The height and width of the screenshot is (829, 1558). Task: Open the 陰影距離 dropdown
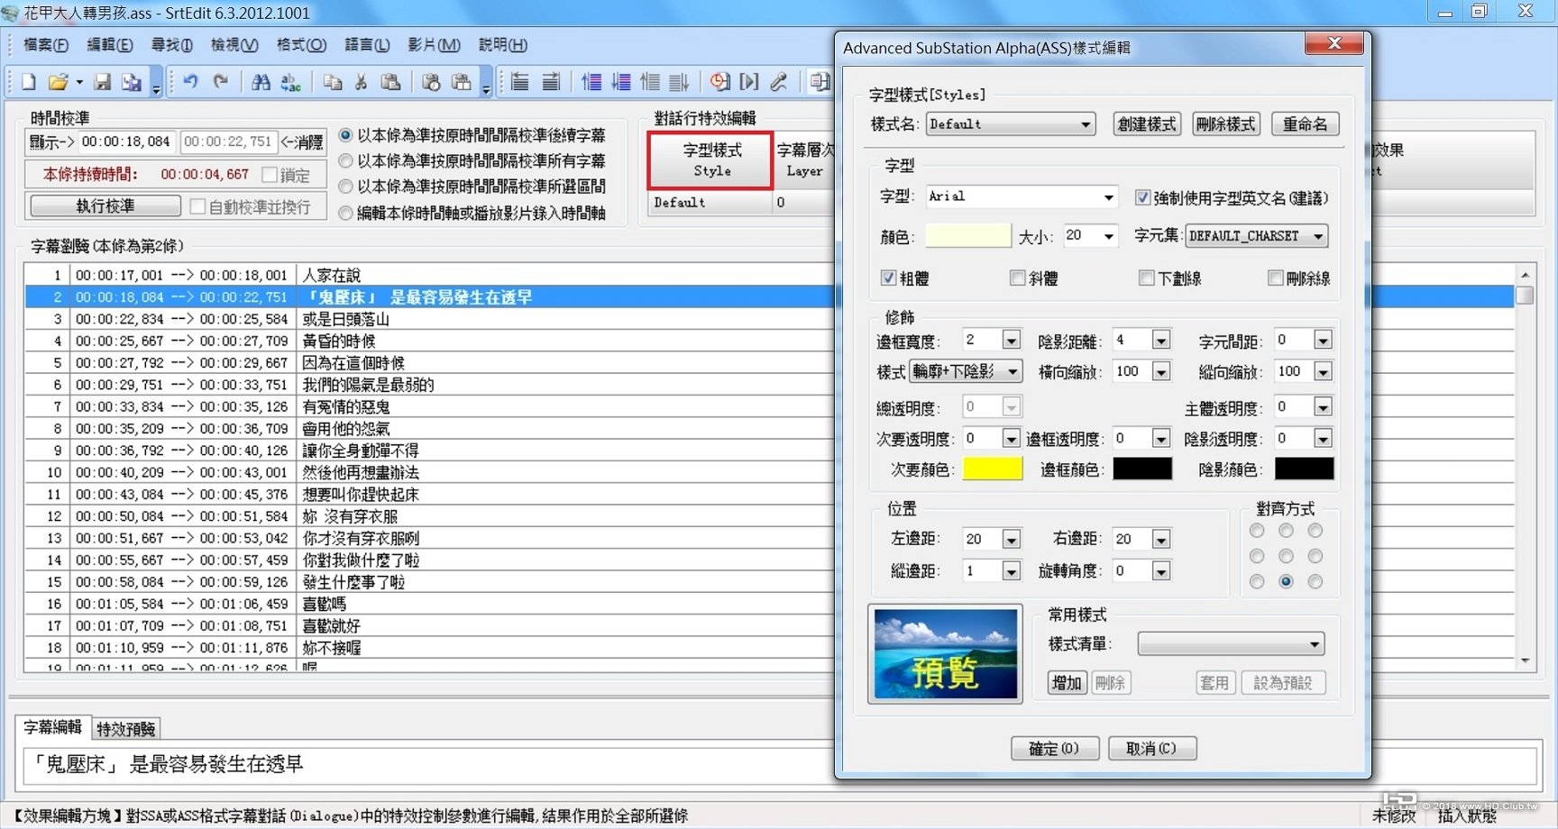(1161, 341)
